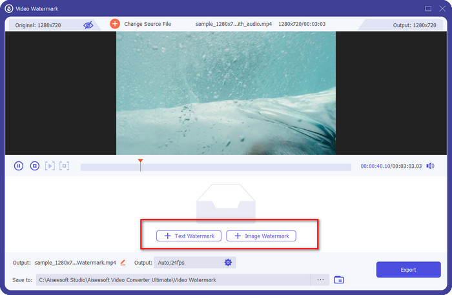Click Change Source File
452x295 pixels.
147,24
